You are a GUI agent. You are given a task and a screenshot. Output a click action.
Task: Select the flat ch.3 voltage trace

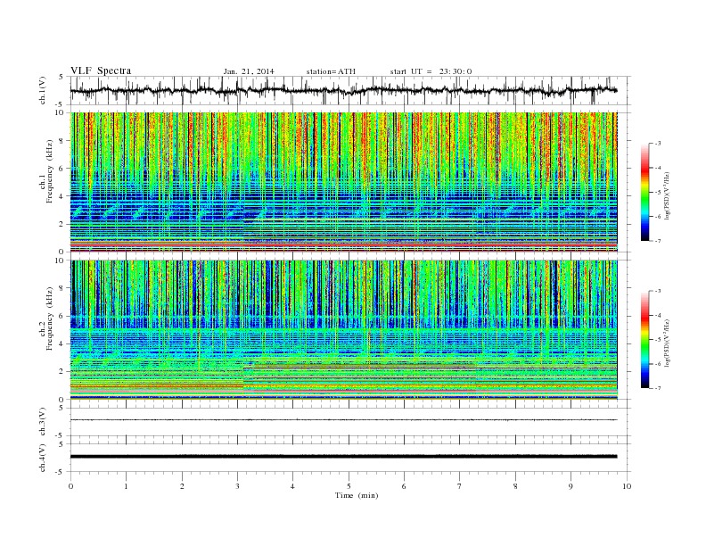click(343, 420)
